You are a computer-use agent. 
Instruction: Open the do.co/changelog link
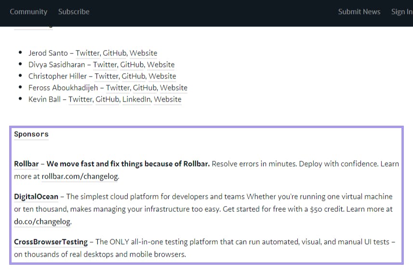42,221
